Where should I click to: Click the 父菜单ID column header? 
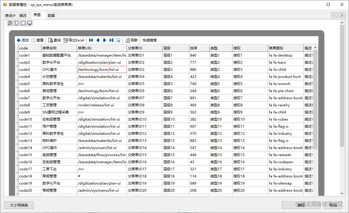(145, 48)
